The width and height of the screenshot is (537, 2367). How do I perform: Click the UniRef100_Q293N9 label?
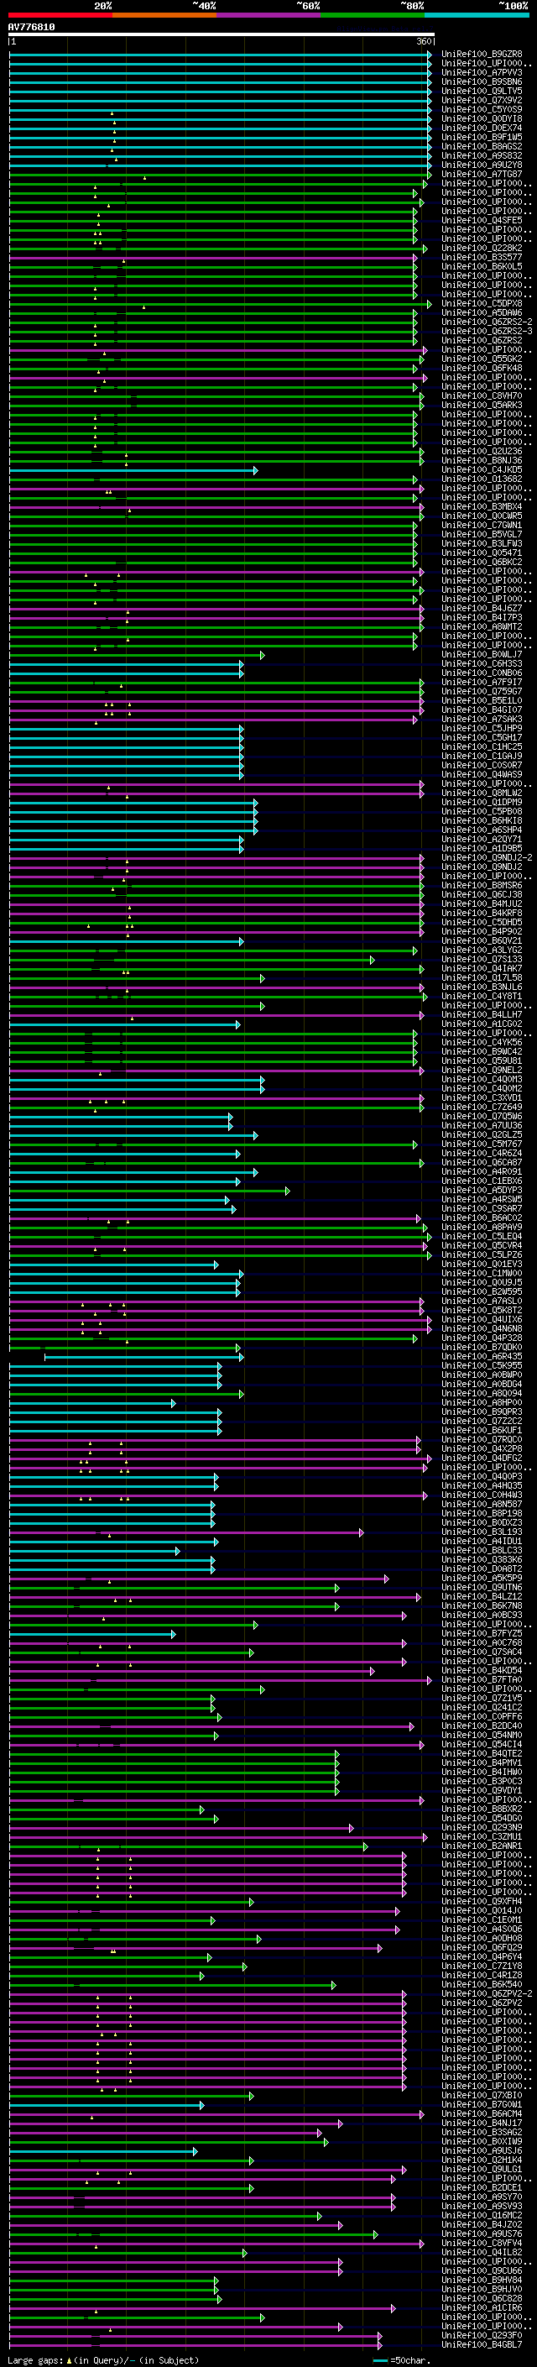(482, 1828)
